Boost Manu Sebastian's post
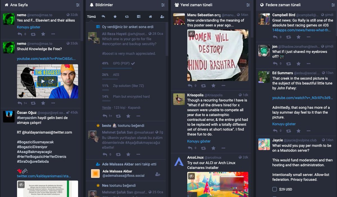 (204, 86)
